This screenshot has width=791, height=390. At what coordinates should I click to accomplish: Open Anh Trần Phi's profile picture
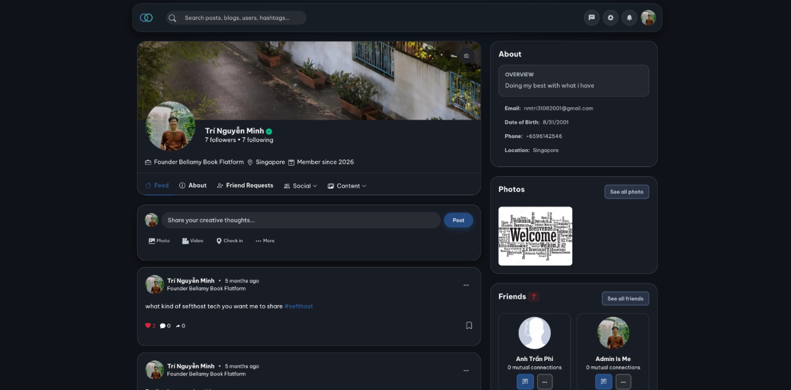(x=535, y=333)
